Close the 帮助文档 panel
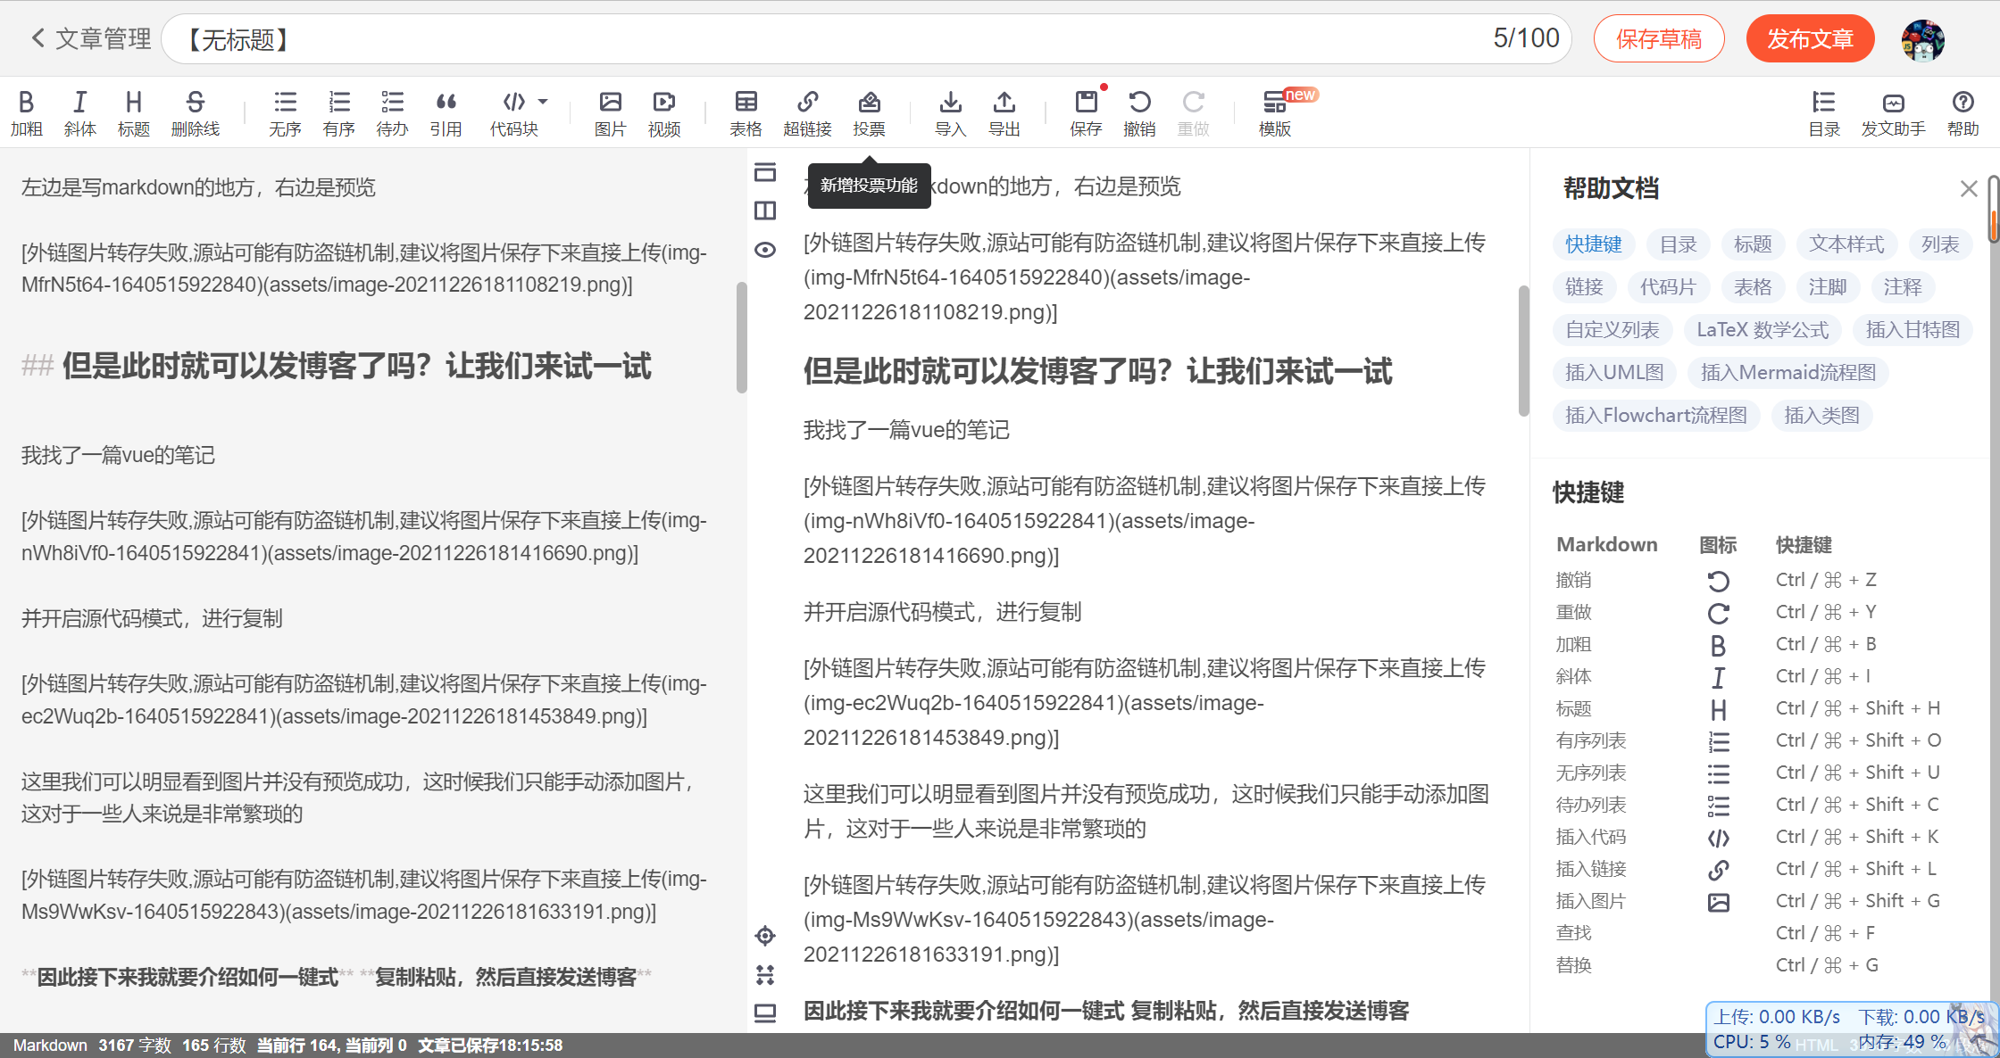Image resolution: width=2000 pixels, height=1058 pixels. (x=1969, y=188)
